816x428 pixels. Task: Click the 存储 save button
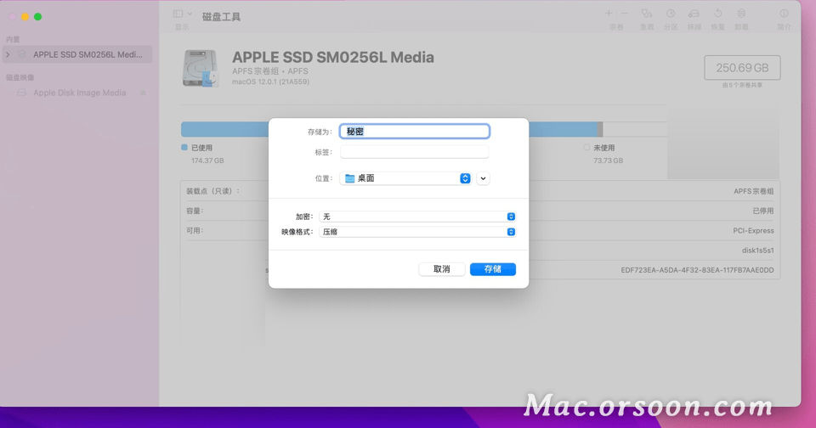coord(492,269)
